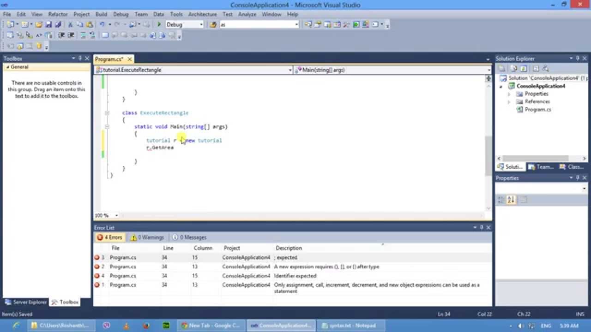
Task: Click Show All Files icon in Solution Explorer
Action: [514, 68]
